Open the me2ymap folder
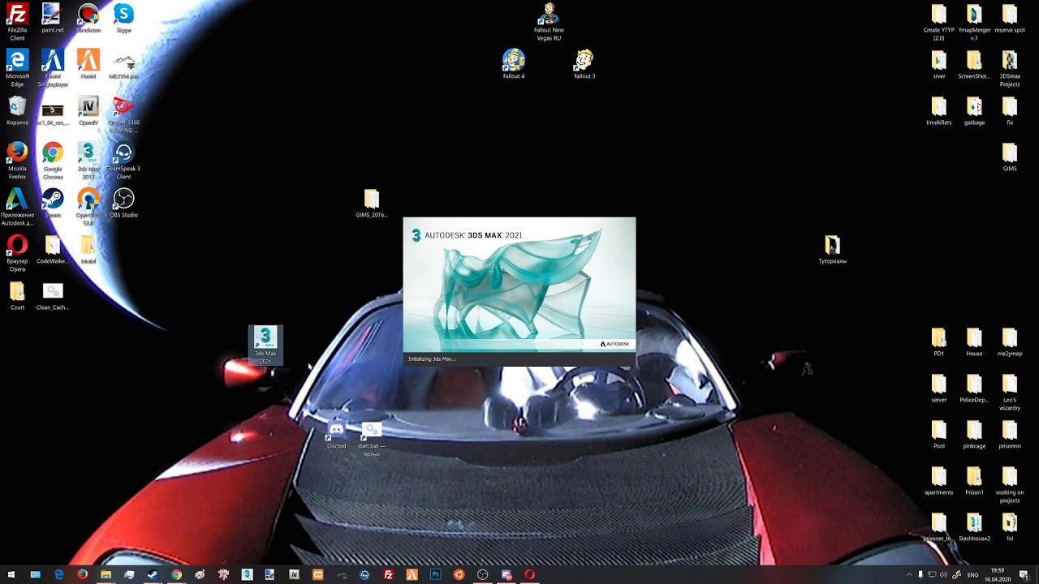The width and height of the screenshot is (1039, 584). pos(1010,341)
